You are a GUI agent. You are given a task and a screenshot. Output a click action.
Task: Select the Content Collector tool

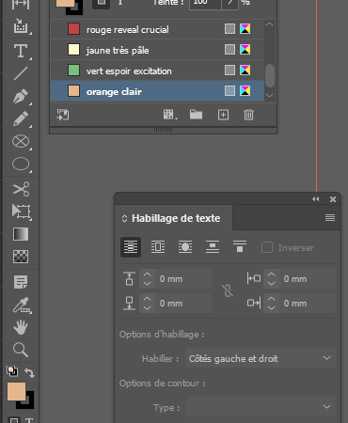[21, 26]
